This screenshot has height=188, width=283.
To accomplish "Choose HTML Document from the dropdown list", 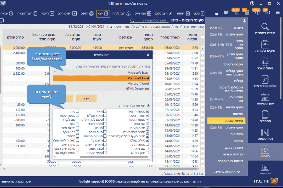I will (x=101, y=89).
